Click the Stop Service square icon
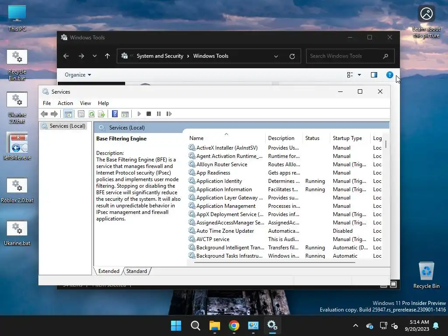 149,114
